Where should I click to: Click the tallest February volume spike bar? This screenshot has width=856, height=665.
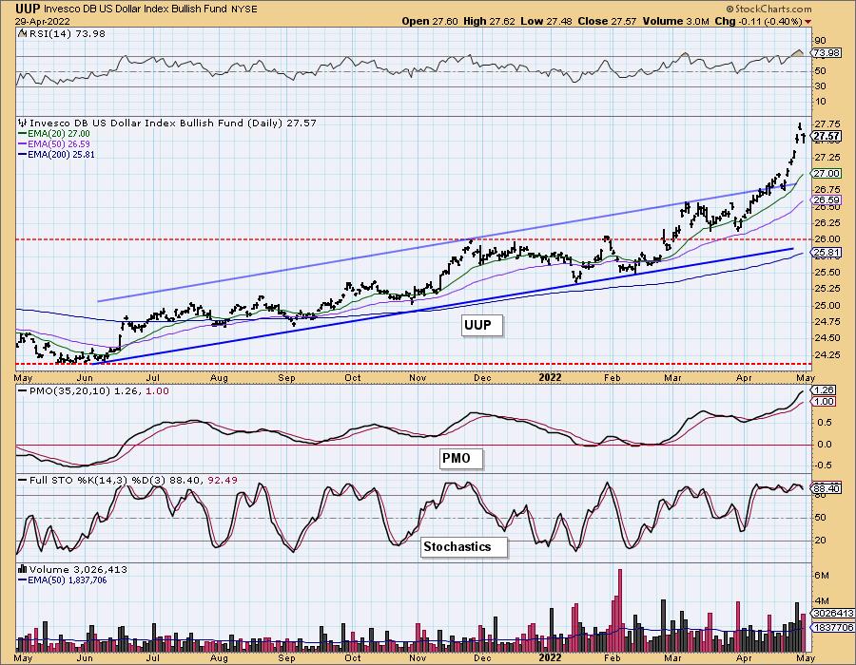click(620, 611)
